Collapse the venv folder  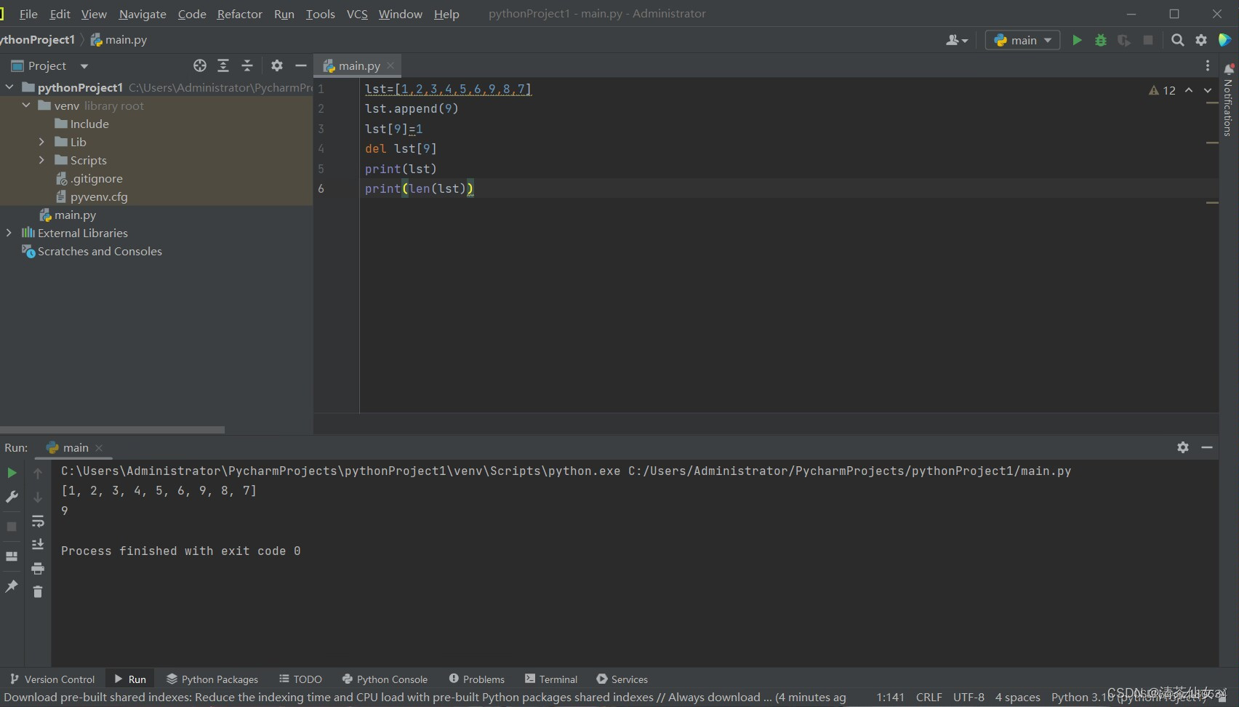pos(26,105)
